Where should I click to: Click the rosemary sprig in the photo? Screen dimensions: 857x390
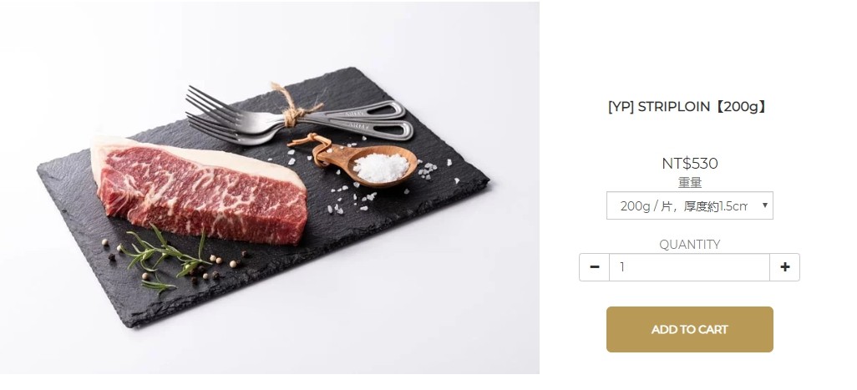pos(164,258)
